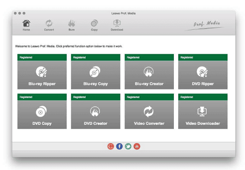Open the Burn toolbar icon
The height and width of the screenshot is (170, 245).
(72, 25)
